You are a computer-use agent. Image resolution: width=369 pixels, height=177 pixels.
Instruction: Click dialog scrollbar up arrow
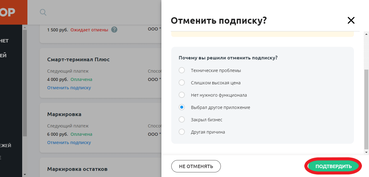point(366,34)
